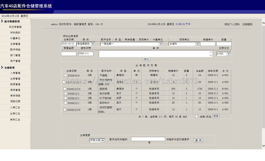265x161 pixels.
Task: Open 配件明细 in the sidebar
Action: [15, 49]
